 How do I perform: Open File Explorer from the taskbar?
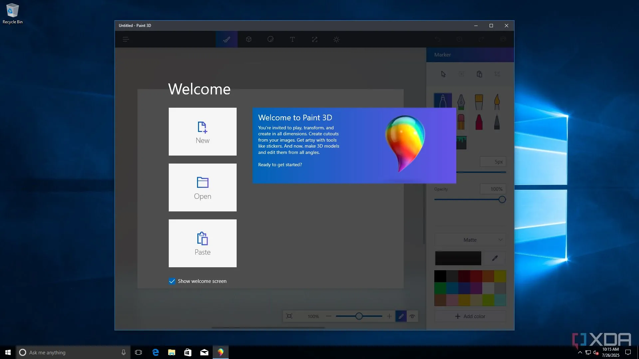pyautogui.click(x=172, y=352)
